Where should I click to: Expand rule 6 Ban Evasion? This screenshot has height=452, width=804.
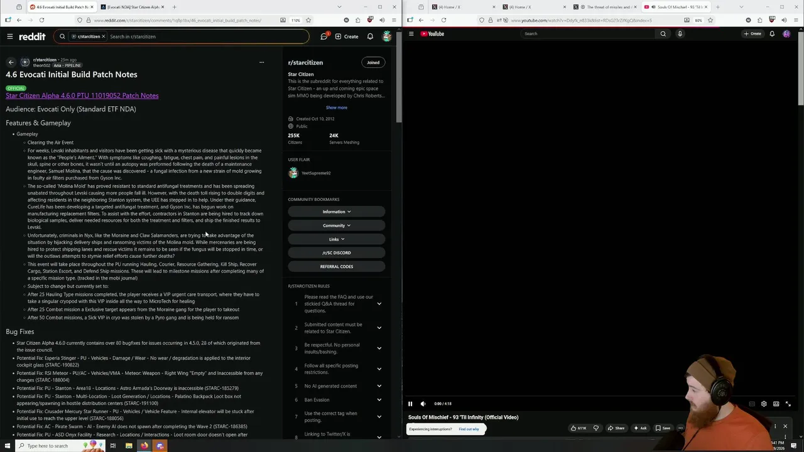click(379, 400)
